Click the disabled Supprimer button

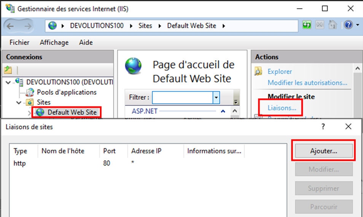(324, 189)
